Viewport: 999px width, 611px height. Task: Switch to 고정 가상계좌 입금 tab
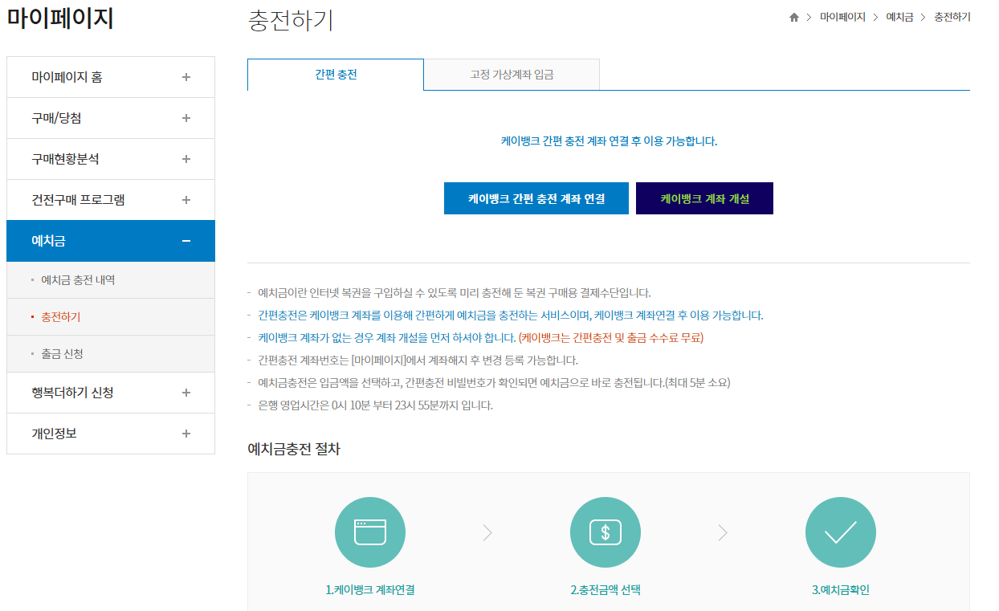coord(512,75)
